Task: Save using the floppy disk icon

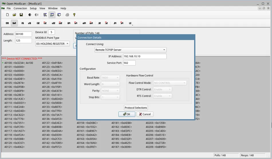Action: 21,15
